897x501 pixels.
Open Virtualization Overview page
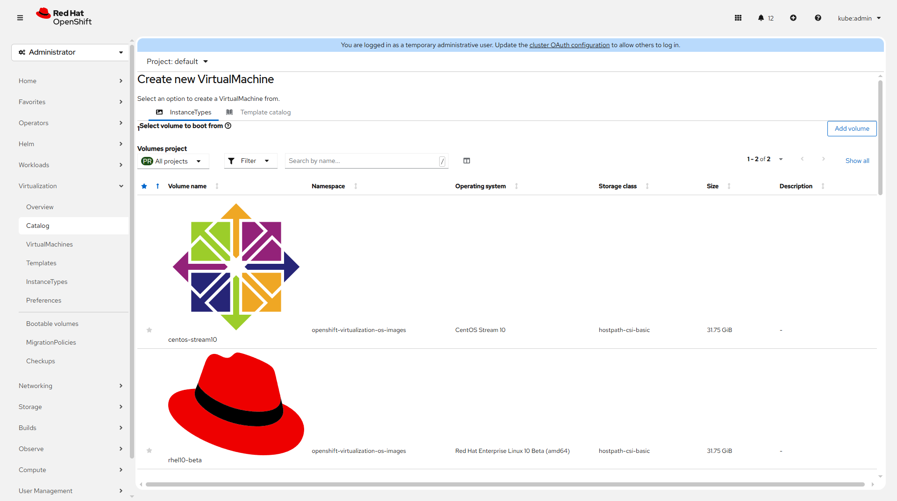(40, 207)
